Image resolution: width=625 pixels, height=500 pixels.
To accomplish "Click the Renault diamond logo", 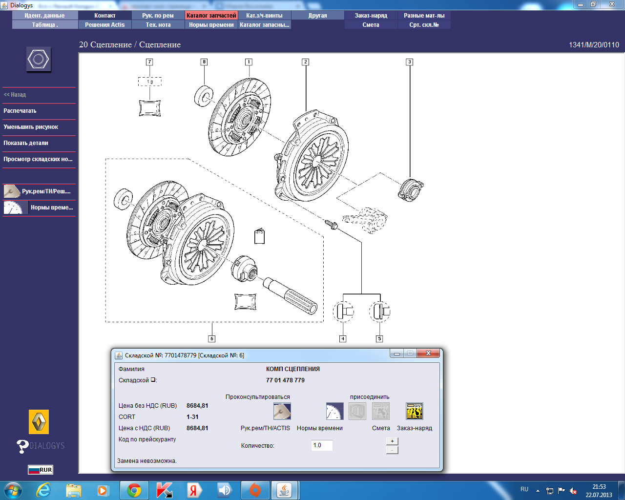I will 39,422.
